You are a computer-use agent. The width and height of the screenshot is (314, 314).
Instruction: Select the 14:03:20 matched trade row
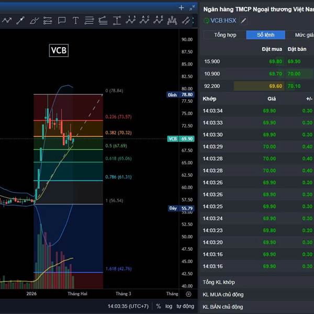[257, 242]
